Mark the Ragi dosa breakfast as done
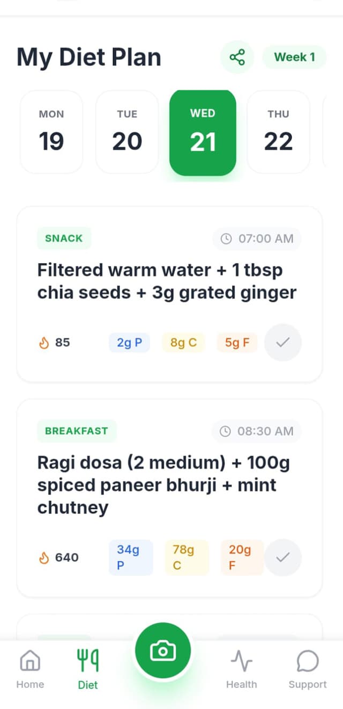This screenshot has width=343, height=709. [283, 557]
